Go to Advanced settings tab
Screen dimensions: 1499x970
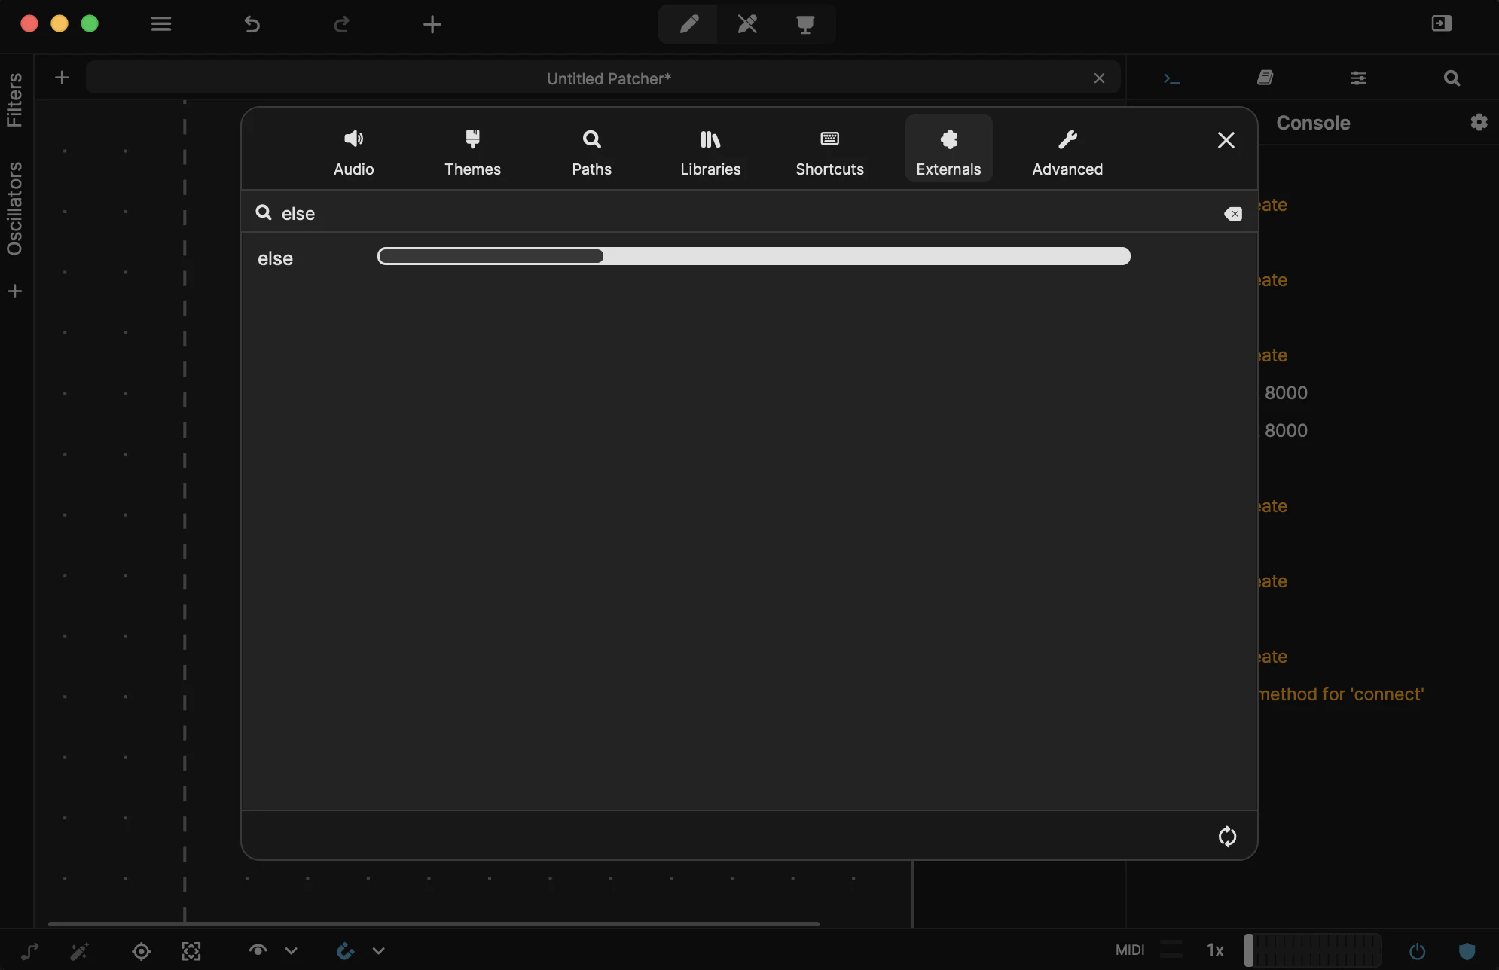pos(1067,151)
